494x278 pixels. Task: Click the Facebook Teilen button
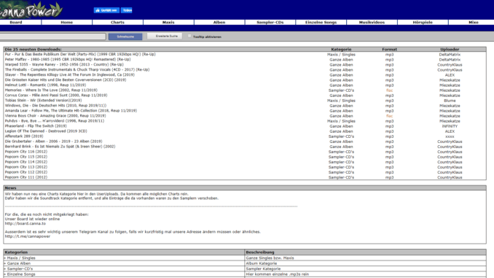[127, 10]
